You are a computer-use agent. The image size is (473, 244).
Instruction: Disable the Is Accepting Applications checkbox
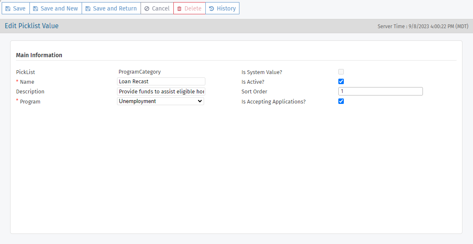point(341,101)
